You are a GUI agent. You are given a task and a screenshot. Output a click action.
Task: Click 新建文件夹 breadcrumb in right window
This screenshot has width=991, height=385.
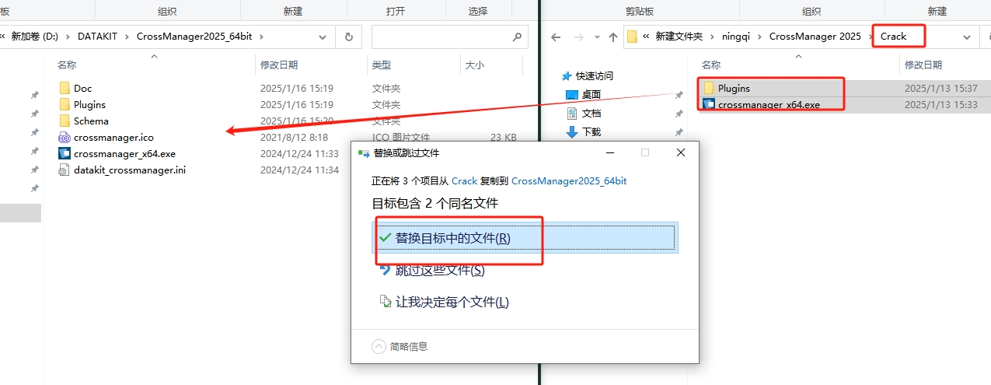click(679, 37)
